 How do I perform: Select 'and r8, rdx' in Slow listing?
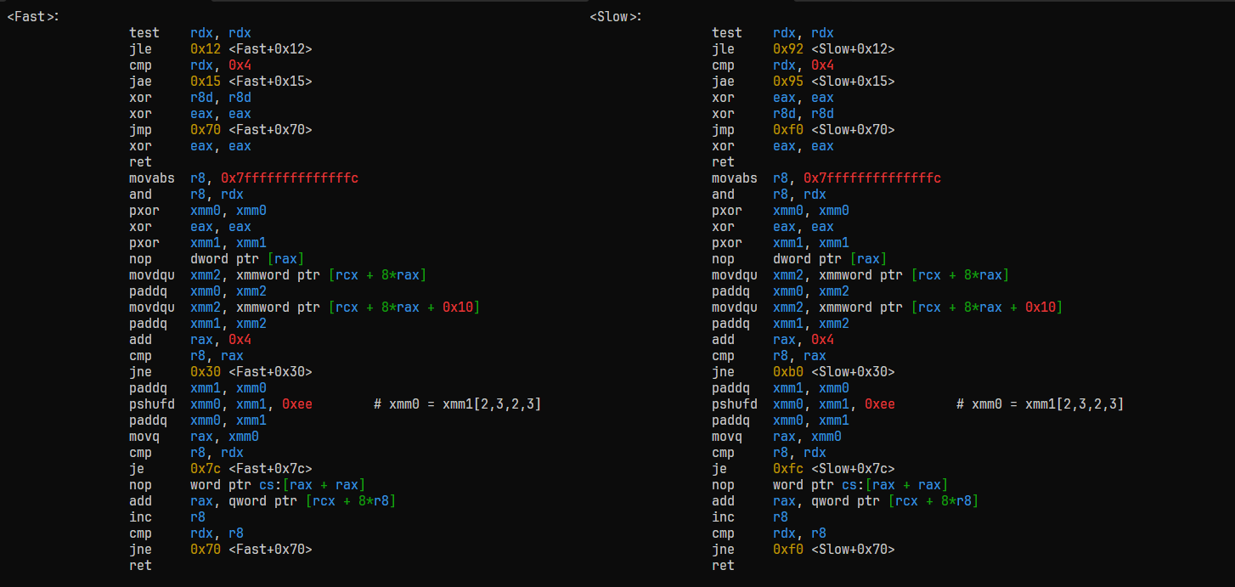click(x=770, y=195)
